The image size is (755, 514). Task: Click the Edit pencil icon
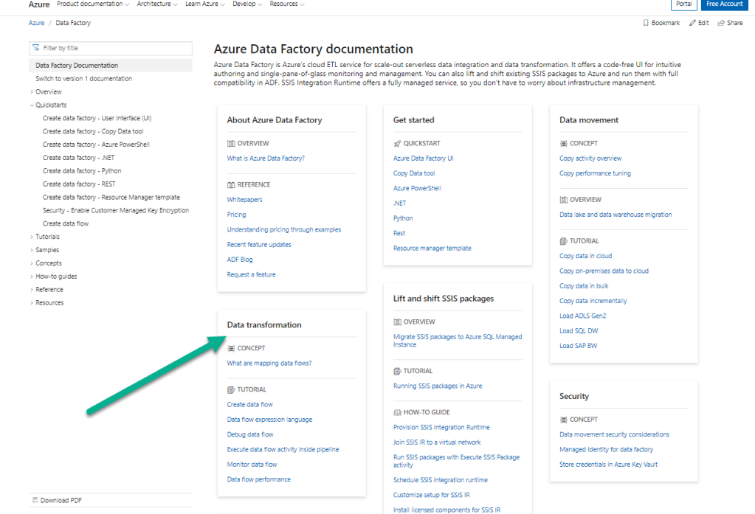pos(692,23)
